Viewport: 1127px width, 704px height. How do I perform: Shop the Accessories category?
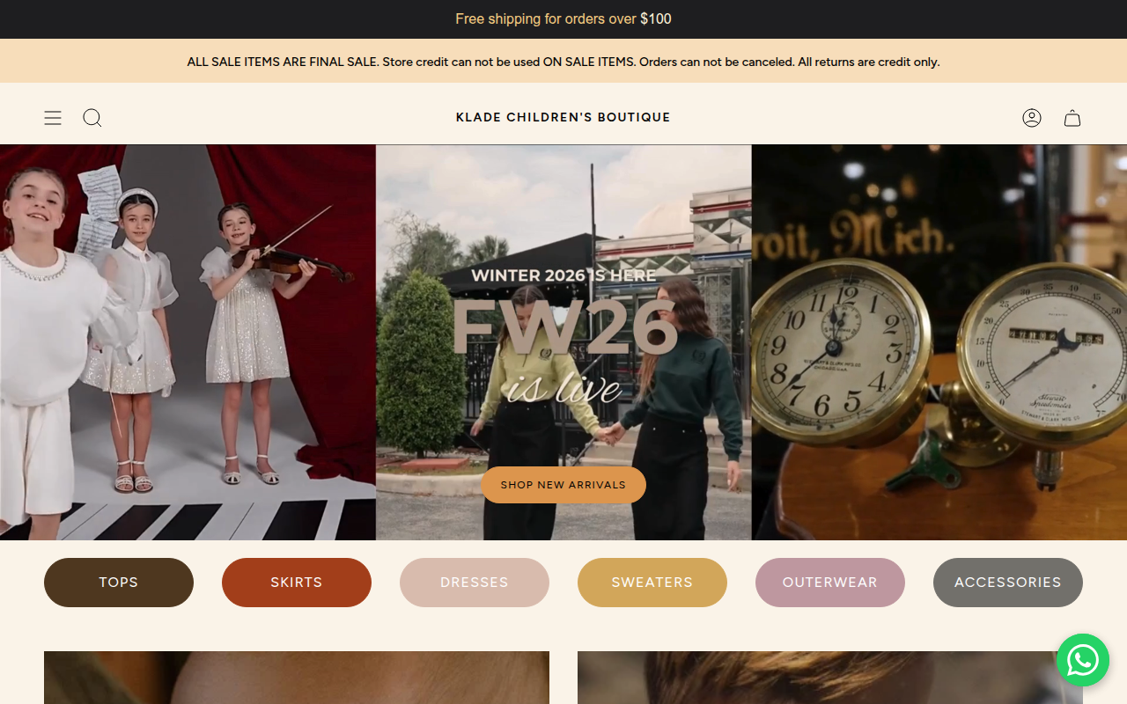1008,583
